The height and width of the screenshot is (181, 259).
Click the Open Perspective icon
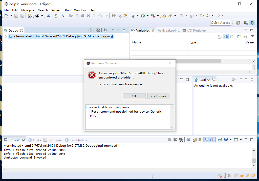238,23
